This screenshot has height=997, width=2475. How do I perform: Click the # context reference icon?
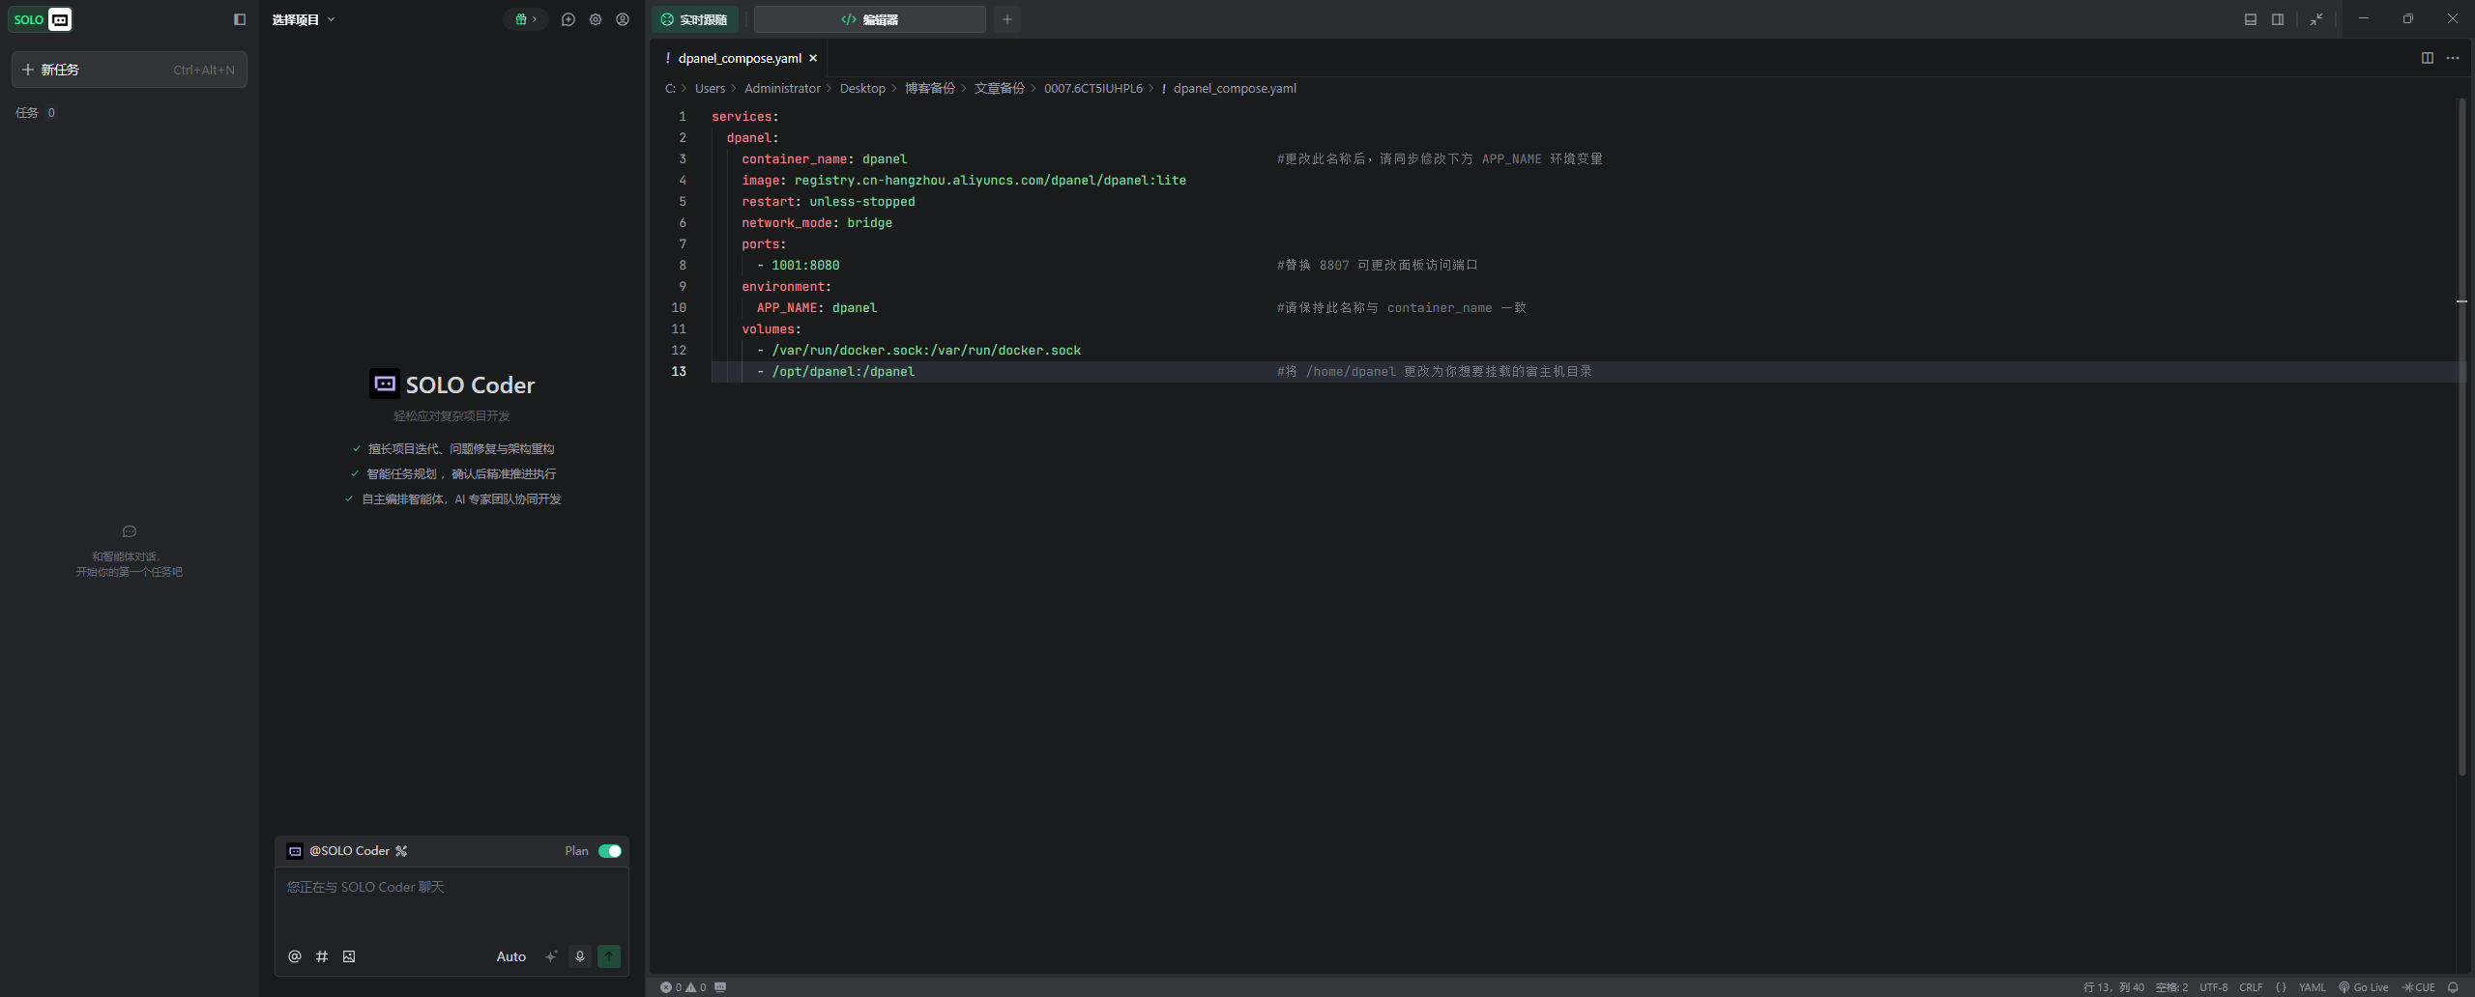pyautogui.click(x=322, y=956)
